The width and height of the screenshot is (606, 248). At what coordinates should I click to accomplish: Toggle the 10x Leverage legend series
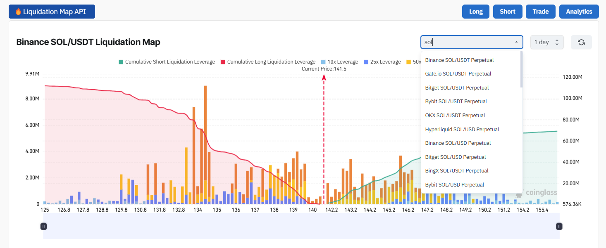[339, 62]
